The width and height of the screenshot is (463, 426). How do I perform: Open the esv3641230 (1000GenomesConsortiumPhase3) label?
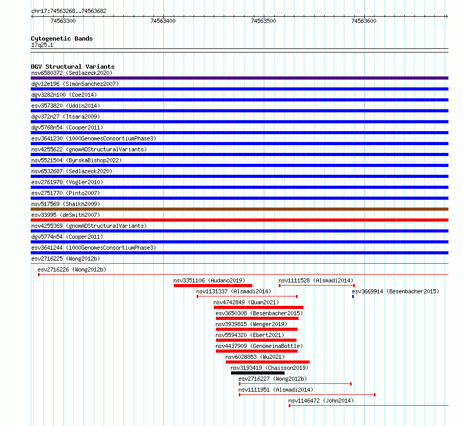pos(94,138)
